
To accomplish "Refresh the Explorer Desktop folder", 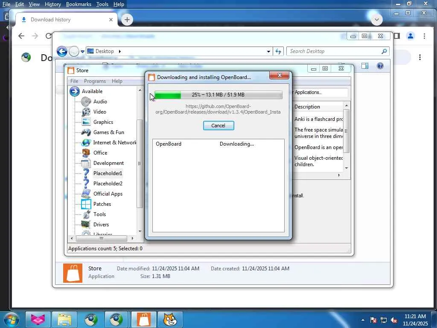I will [278, 51].
